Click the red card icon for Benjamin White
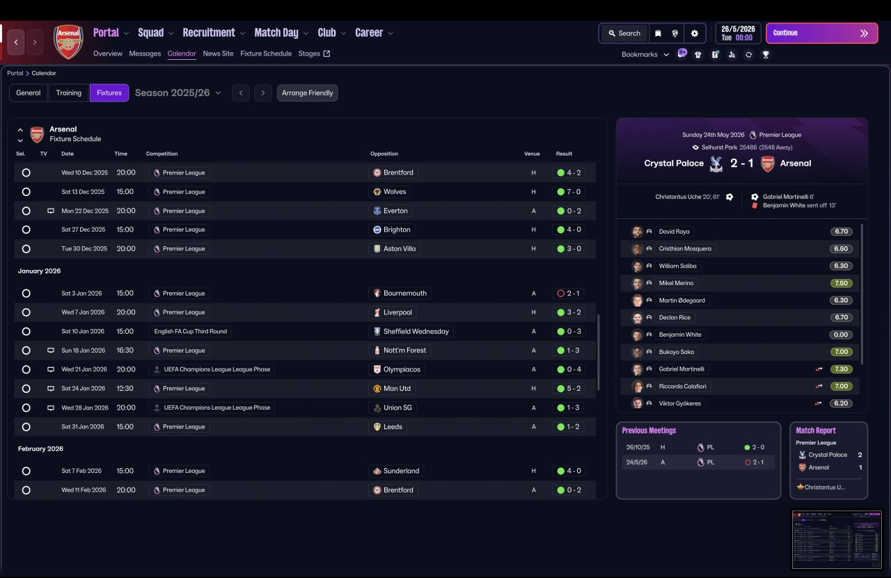Screen dimensions: 891x578 point(755,206)
